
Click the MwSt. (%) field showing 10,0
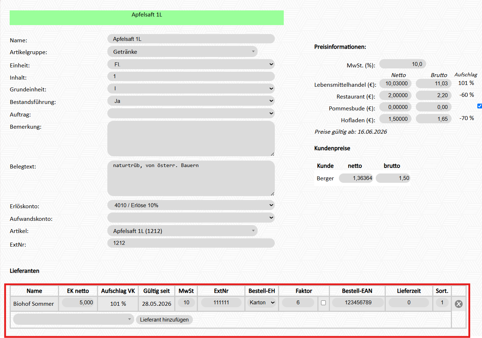tap(403, 64)
